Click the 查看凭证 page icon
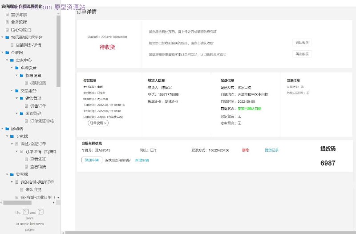 [x=26, y=159]
